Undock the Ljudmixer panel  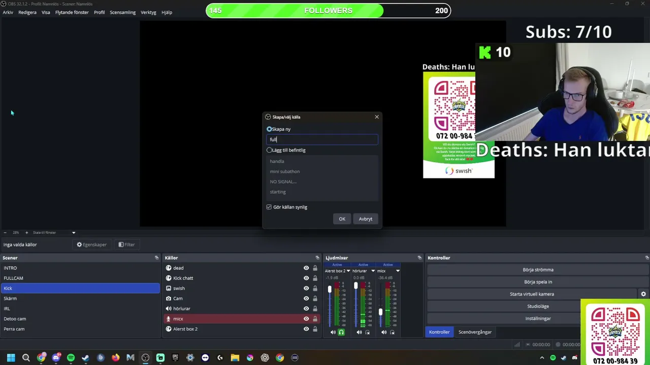point(419,258)
